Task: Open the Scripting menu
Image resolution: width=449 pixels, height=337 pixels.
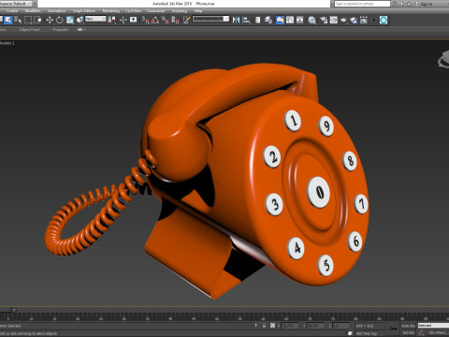Action: pyautogui.click(x=180, y=11)
